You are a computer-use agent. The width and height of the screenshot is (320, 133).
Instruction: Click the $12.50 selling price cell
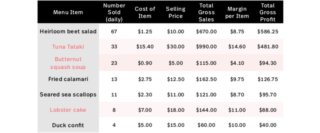[x=175, y=79]
